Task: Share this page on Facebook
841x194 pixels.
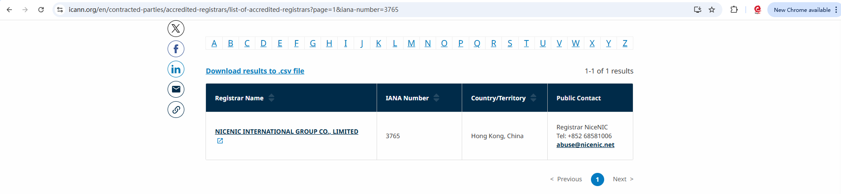Action: tap(176, 49)
